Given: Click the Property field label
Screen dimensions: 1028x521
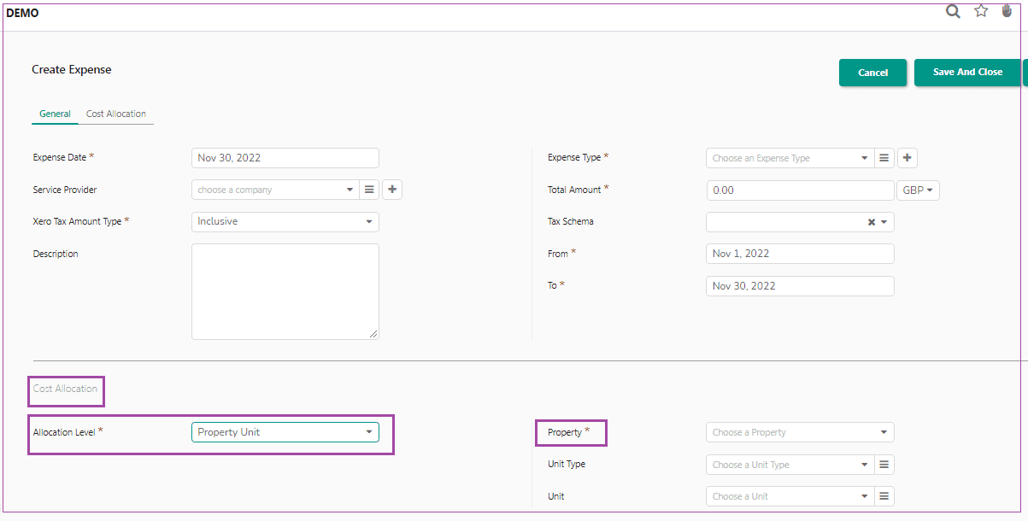Looking at the screenshot, I should point(565,432).
